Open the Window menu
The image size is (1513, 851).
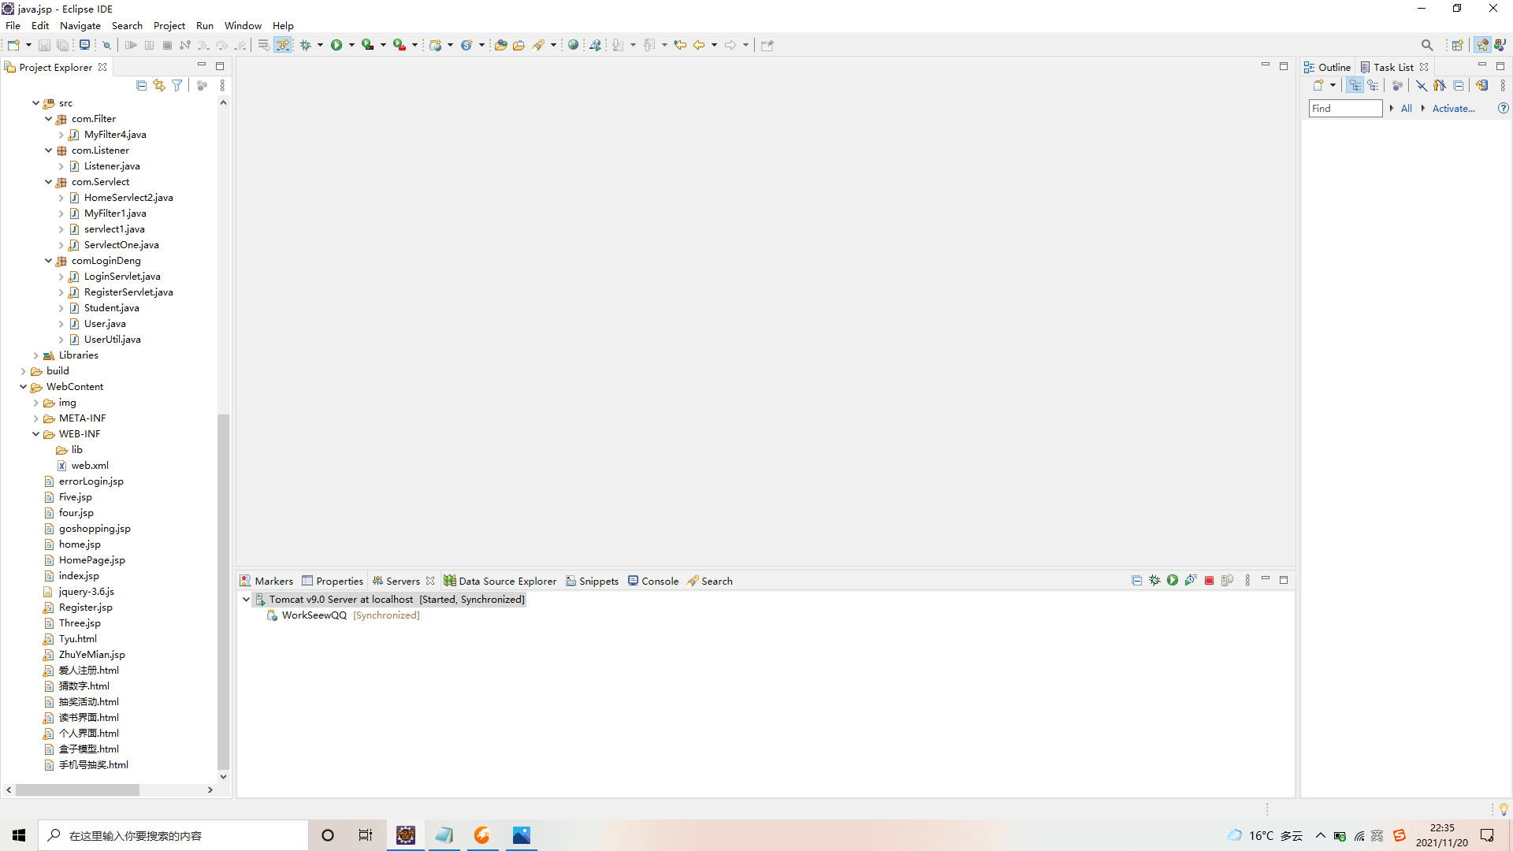[x=242, y=25]
